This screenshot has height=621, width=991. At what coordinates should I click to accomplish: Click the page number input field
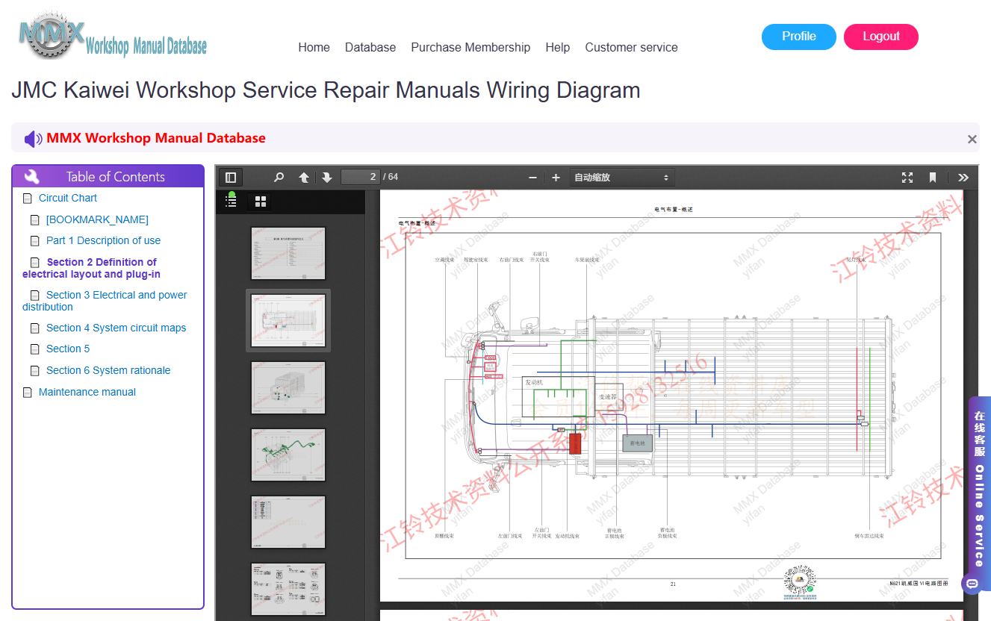[x=361, y=177]
